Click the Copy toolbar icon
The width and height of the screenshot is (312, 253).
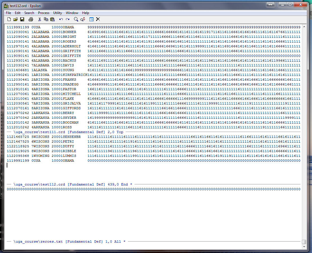pos(46,19)
